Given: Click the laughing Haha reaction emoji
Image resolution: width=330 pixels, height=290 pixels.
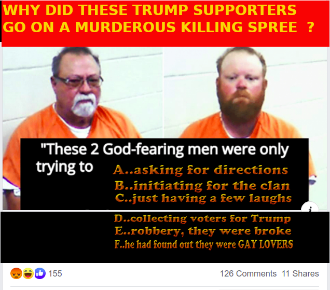Looking at the screenshot, I should (28, 273).
